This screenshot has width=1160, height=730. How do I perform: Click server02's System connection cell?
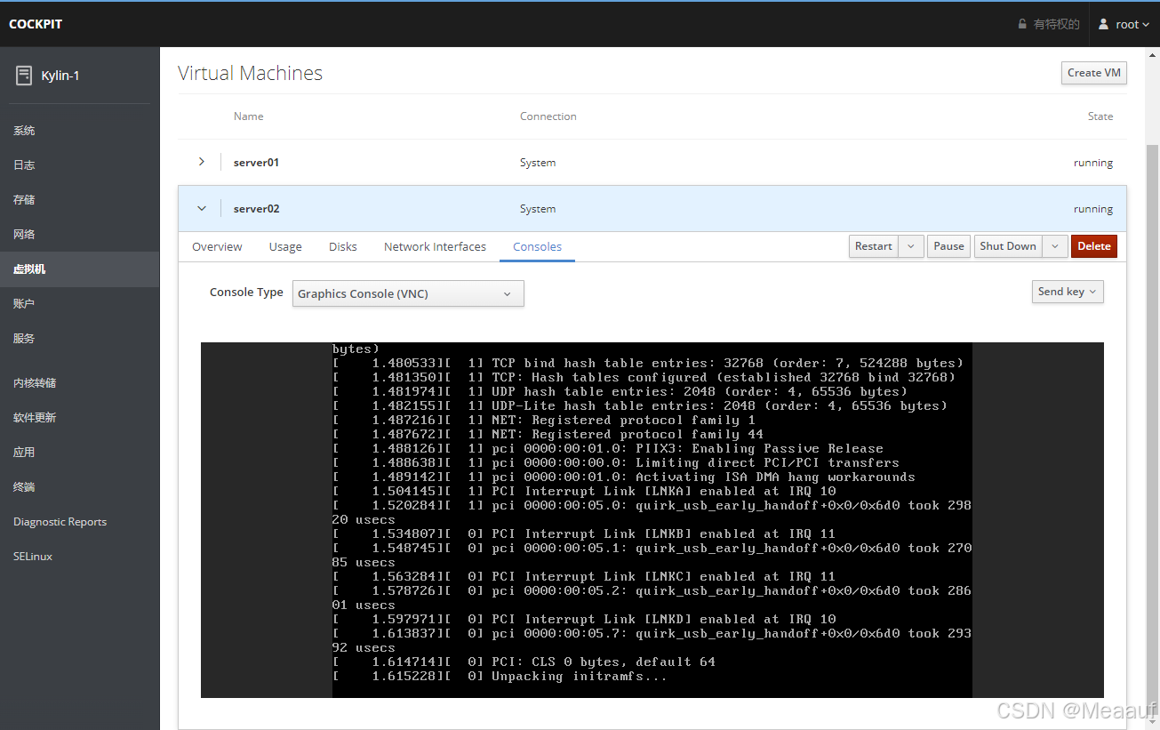click(538, 209)
